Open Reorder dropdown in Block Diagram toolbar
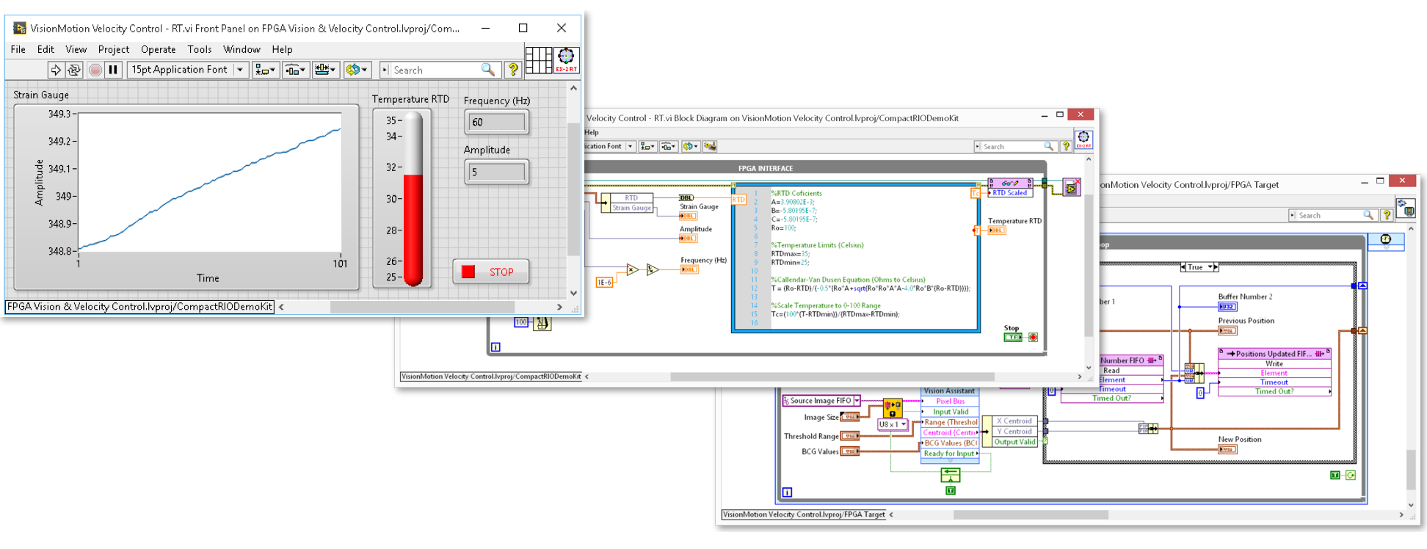 click(690, 146)
